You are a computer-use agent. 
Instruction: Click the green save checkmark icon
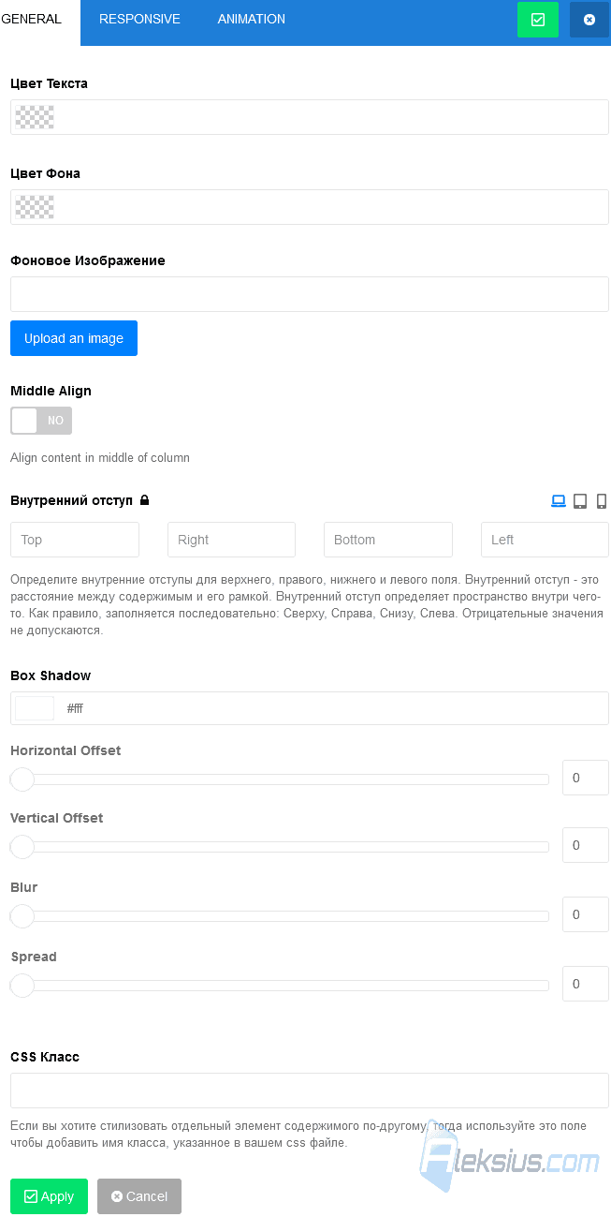pos(538,20)
